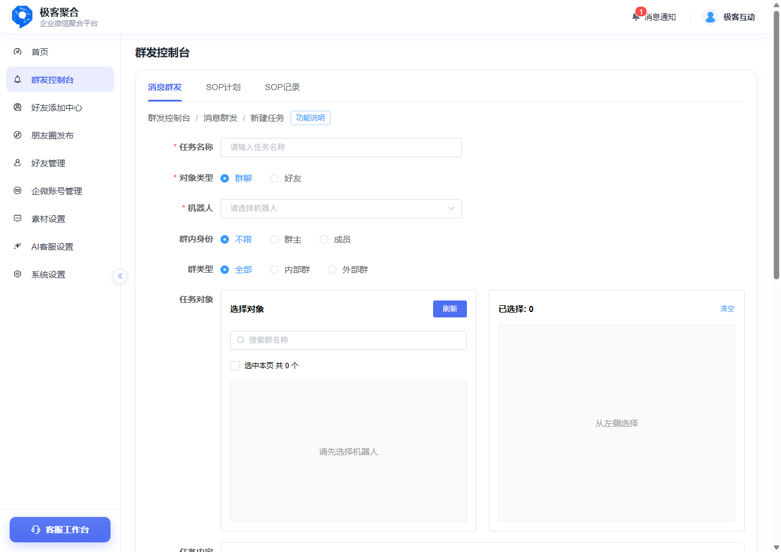
Task: Click the 群发控制台 bell icon in sidebar
Action: click(x=18, y=80)
